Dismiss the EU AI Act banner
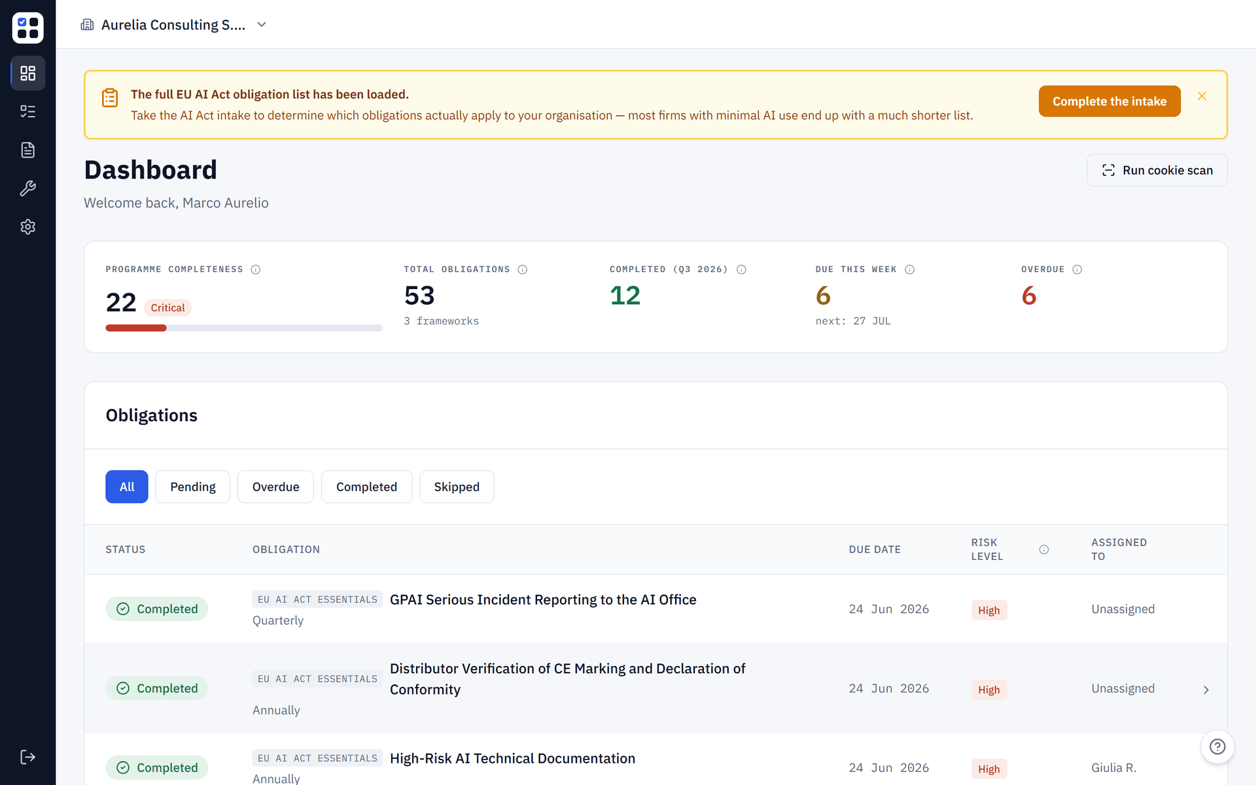1256x785 pixels. 1202,96
